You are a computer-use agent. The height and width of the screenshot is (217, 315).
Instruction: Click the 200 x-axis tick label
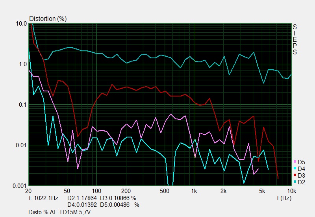pyautogui.click(x=126, y=191)
